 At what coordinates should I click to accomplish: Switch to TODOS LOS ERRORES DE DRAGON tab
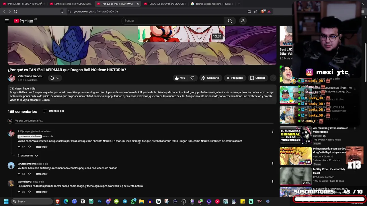pos(165,4)
